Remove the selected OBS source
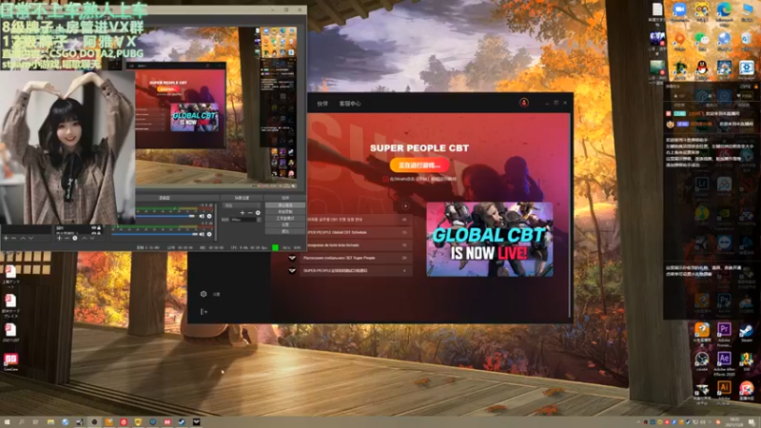Viewport: 761px width, 428px height. click(67, 239)
